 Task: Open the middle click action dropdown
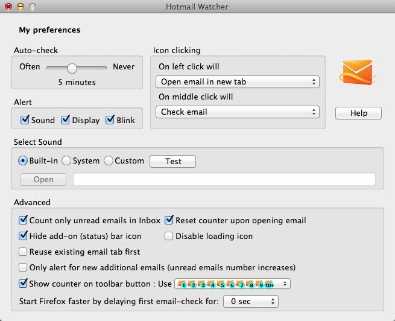pyautogui.click(x=238, y=112)
